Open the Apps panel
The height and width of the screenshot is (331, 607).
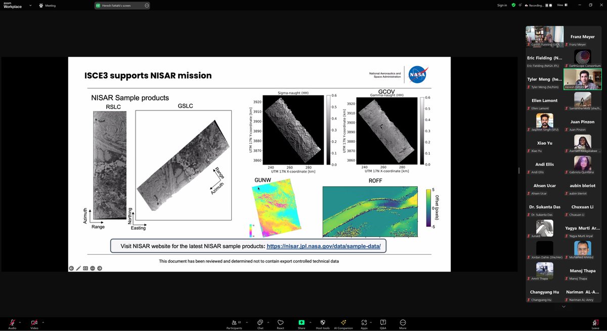click(x=364, y=323)
